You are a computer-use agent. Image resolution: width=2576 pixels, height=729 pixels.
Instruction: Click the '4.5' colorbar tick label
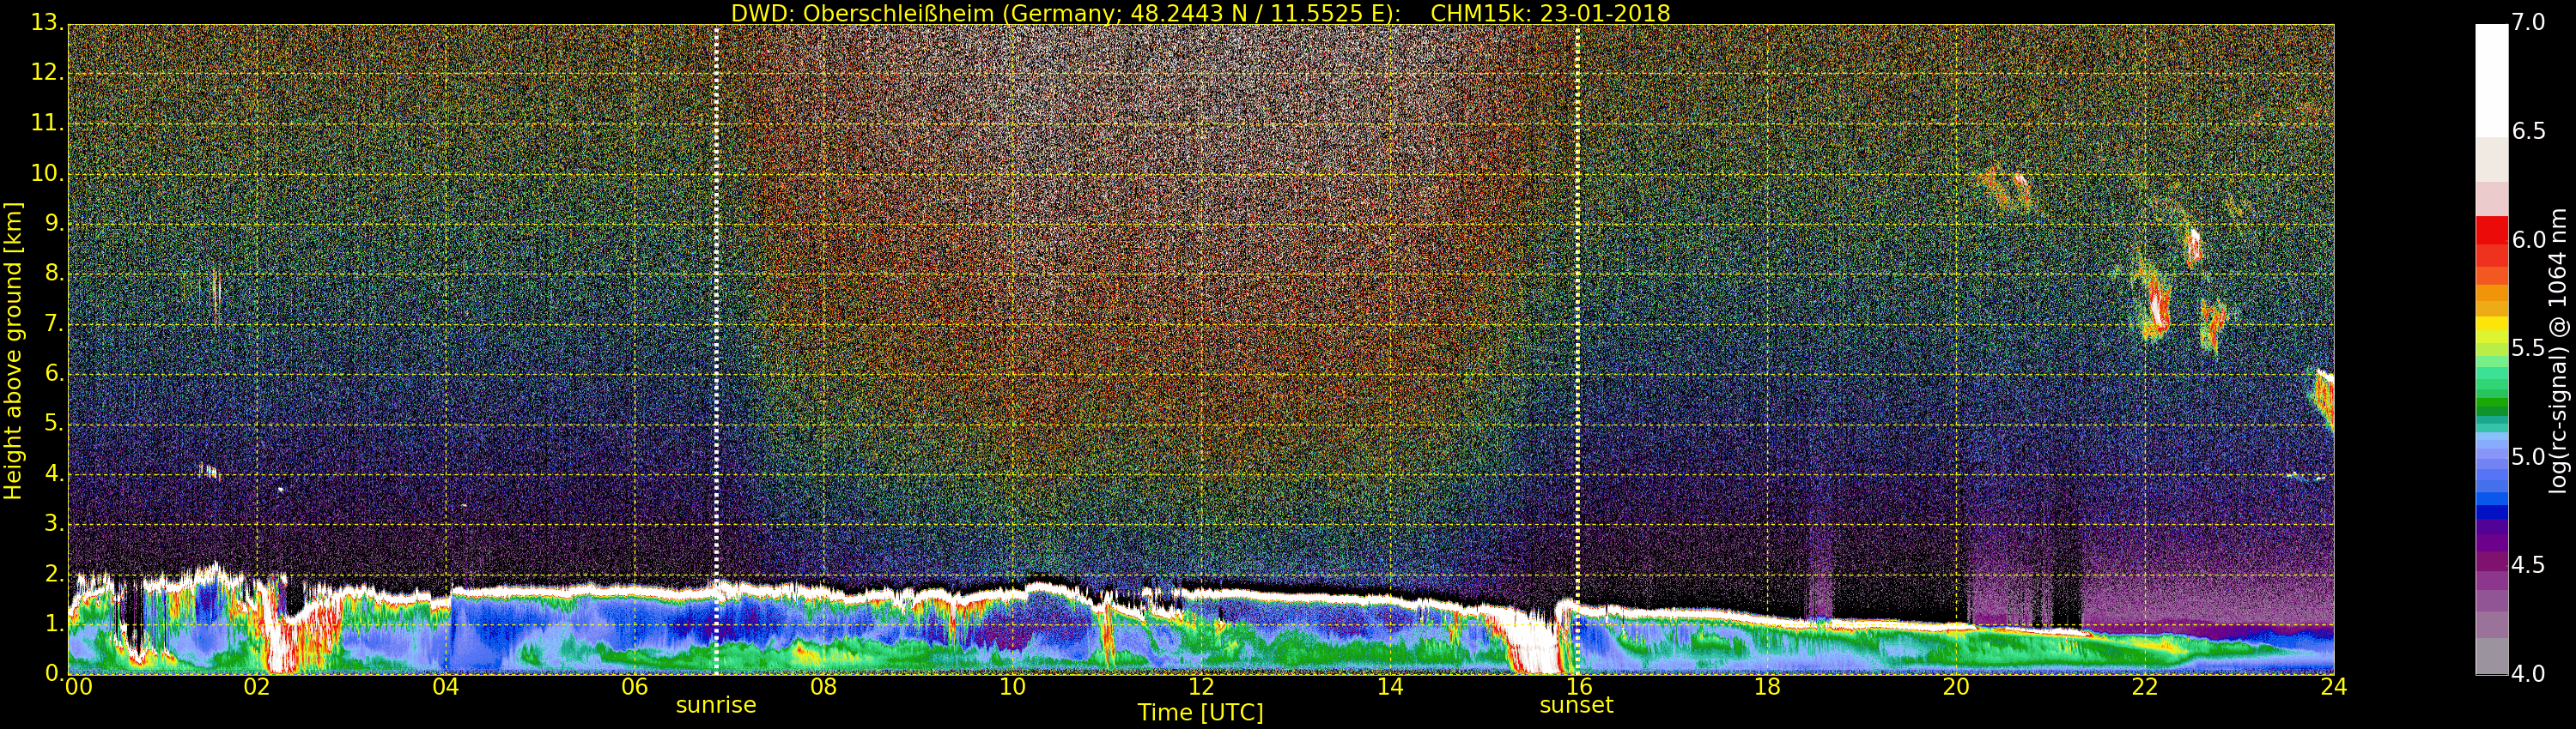[2529, 565]
